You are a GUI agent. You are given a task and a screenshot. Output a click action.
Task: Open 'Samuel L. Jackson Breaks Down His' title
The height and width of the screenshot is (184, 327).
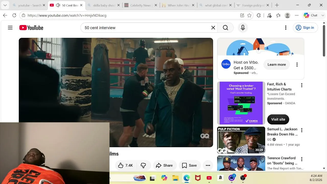(282, 132)
